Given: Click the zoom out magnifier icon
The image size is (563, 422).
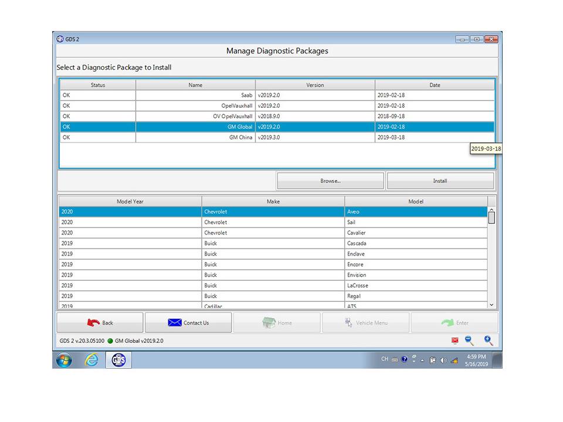Looking at the screenshot, I should (469, 341).
